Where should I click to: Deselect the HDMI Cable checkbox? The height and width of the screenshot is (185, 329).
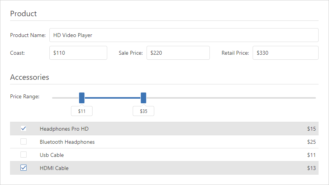coord(24,168)
